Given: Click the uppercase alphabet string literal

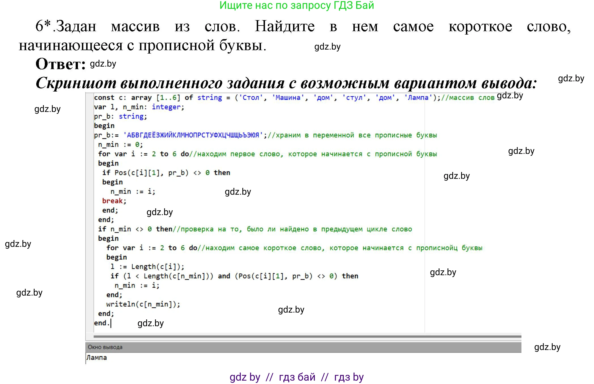Looking at the screenshot, I should [x=193, y=135].
